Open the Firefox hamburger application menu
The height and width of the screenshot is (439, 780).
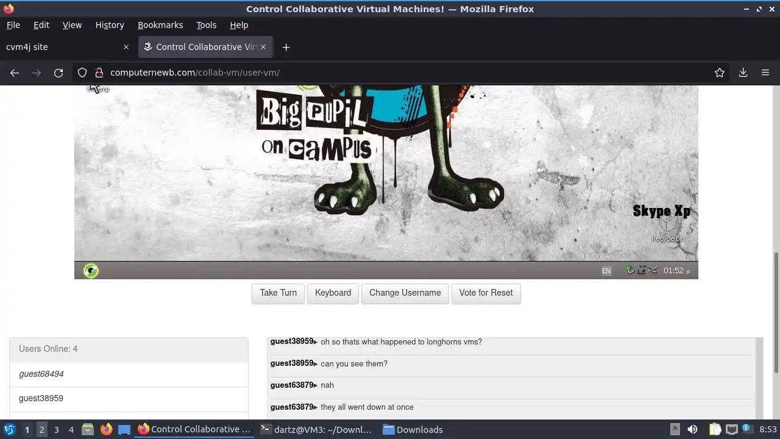click(x=765, y=73)
